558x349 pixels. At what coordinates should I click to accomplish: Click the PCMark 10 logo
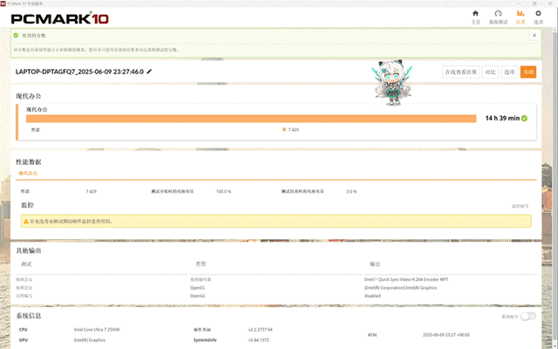60,18
